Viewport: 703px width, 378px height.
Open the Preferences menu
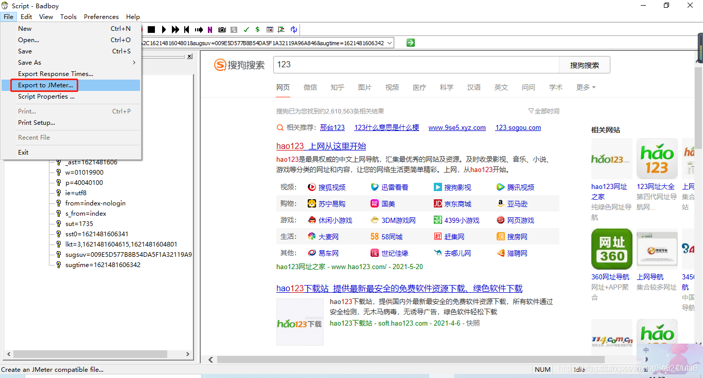[x=101, y=16]
